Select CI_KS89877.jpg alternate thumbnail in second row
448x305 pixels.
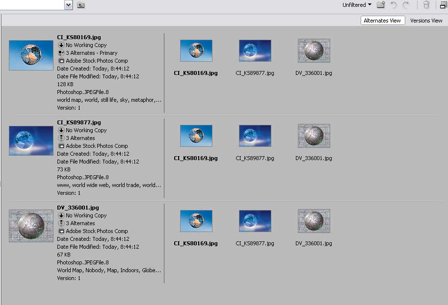pyautogui.click(x=255, y=136)
